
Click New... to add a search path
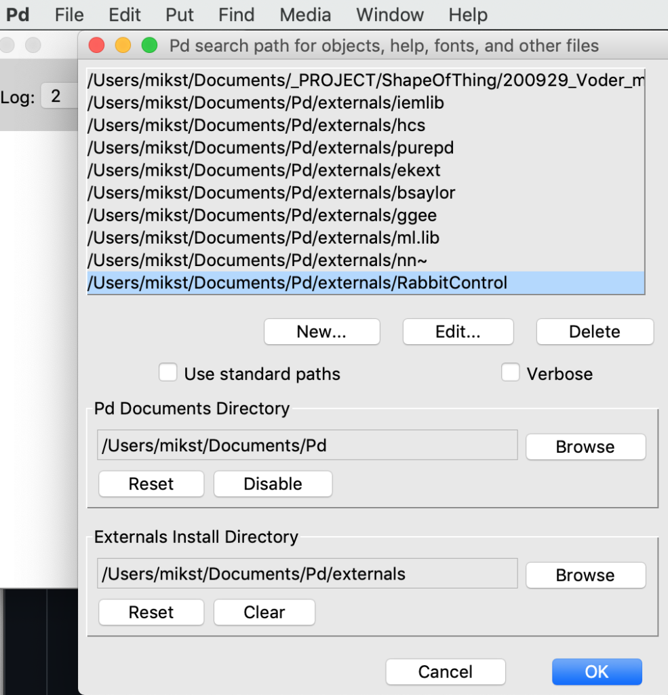(x=321, y=331)
